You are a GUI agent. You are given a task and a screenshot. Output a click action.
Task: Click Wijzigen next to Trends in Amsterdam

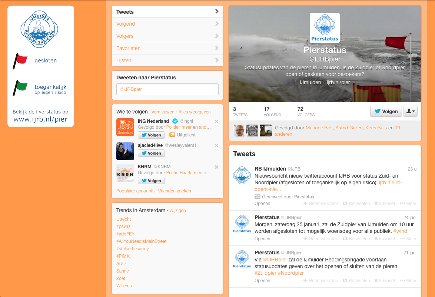[x=177, y=210]
